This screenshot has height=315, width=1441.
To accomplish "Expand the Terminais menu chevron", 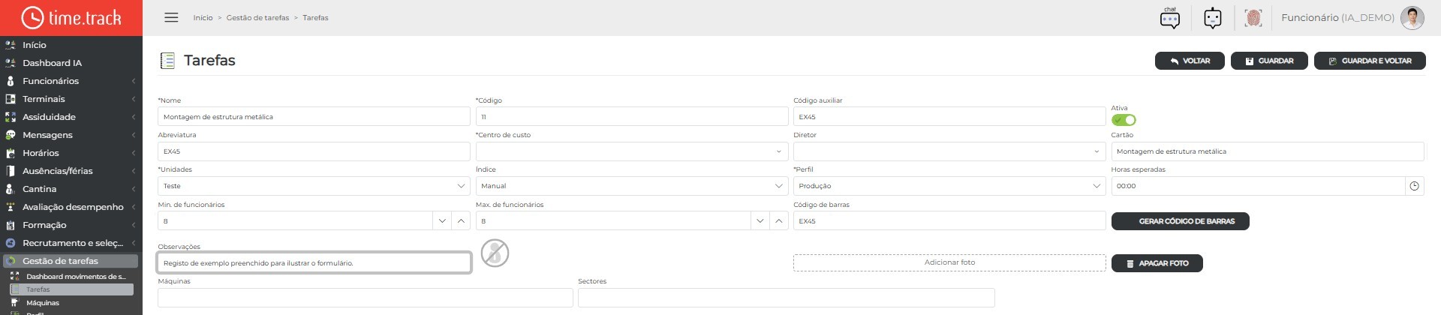I will coord(134,99).
